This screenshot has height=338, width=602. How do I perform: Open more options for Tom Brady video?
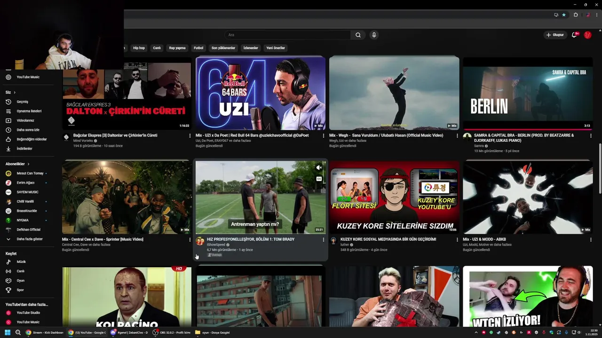(324, 240)
